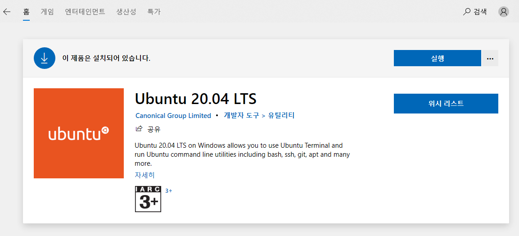Open the user account profile icon

tap(503, 12)
